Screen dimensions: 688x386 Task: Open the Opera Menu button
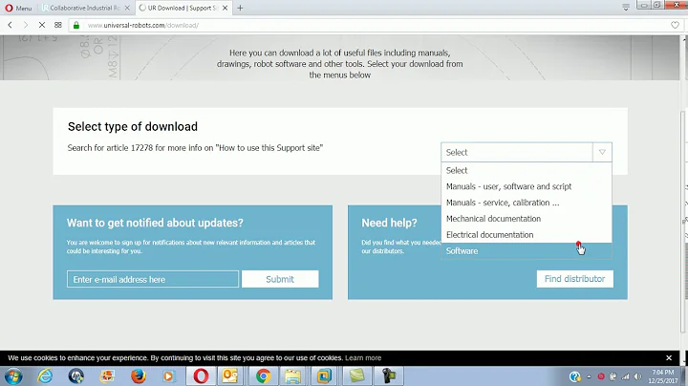pos(18,8)
